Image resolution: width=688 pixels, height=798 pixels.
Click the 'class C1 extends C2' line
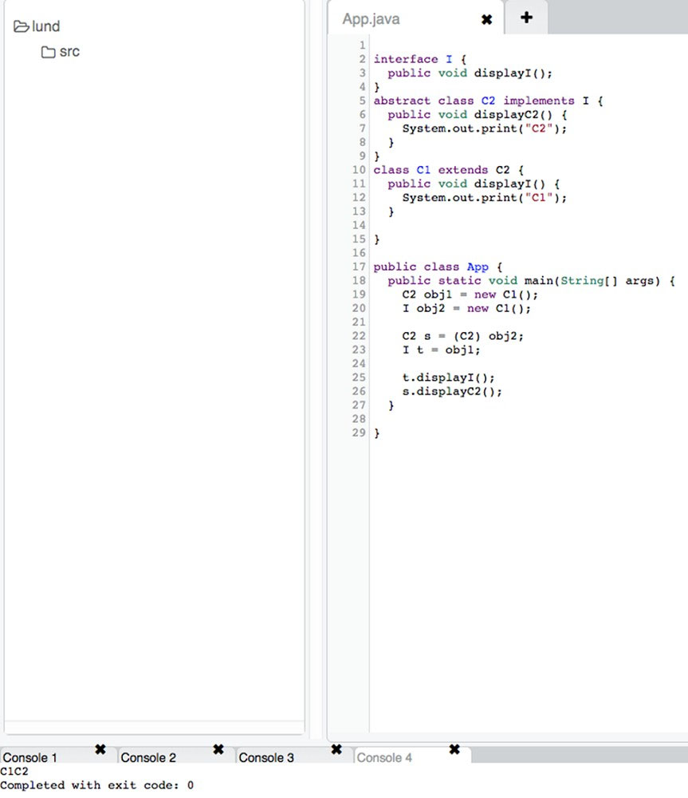tap(449, 170)
